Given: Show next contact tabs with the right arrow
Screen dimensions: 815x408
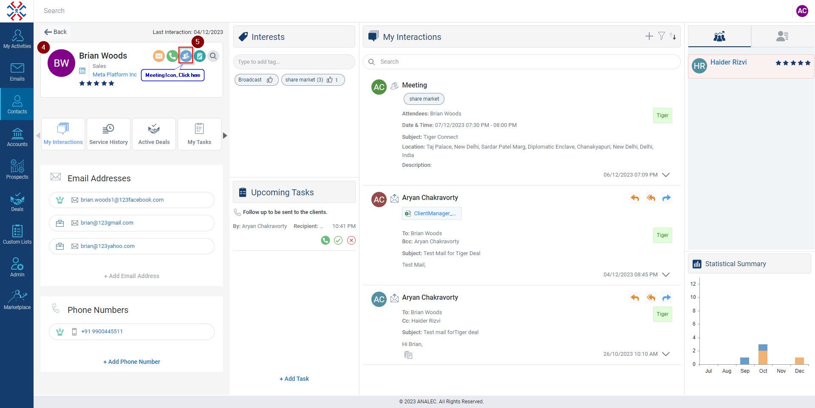Looking at the screenshot, I should pos(225,135).
